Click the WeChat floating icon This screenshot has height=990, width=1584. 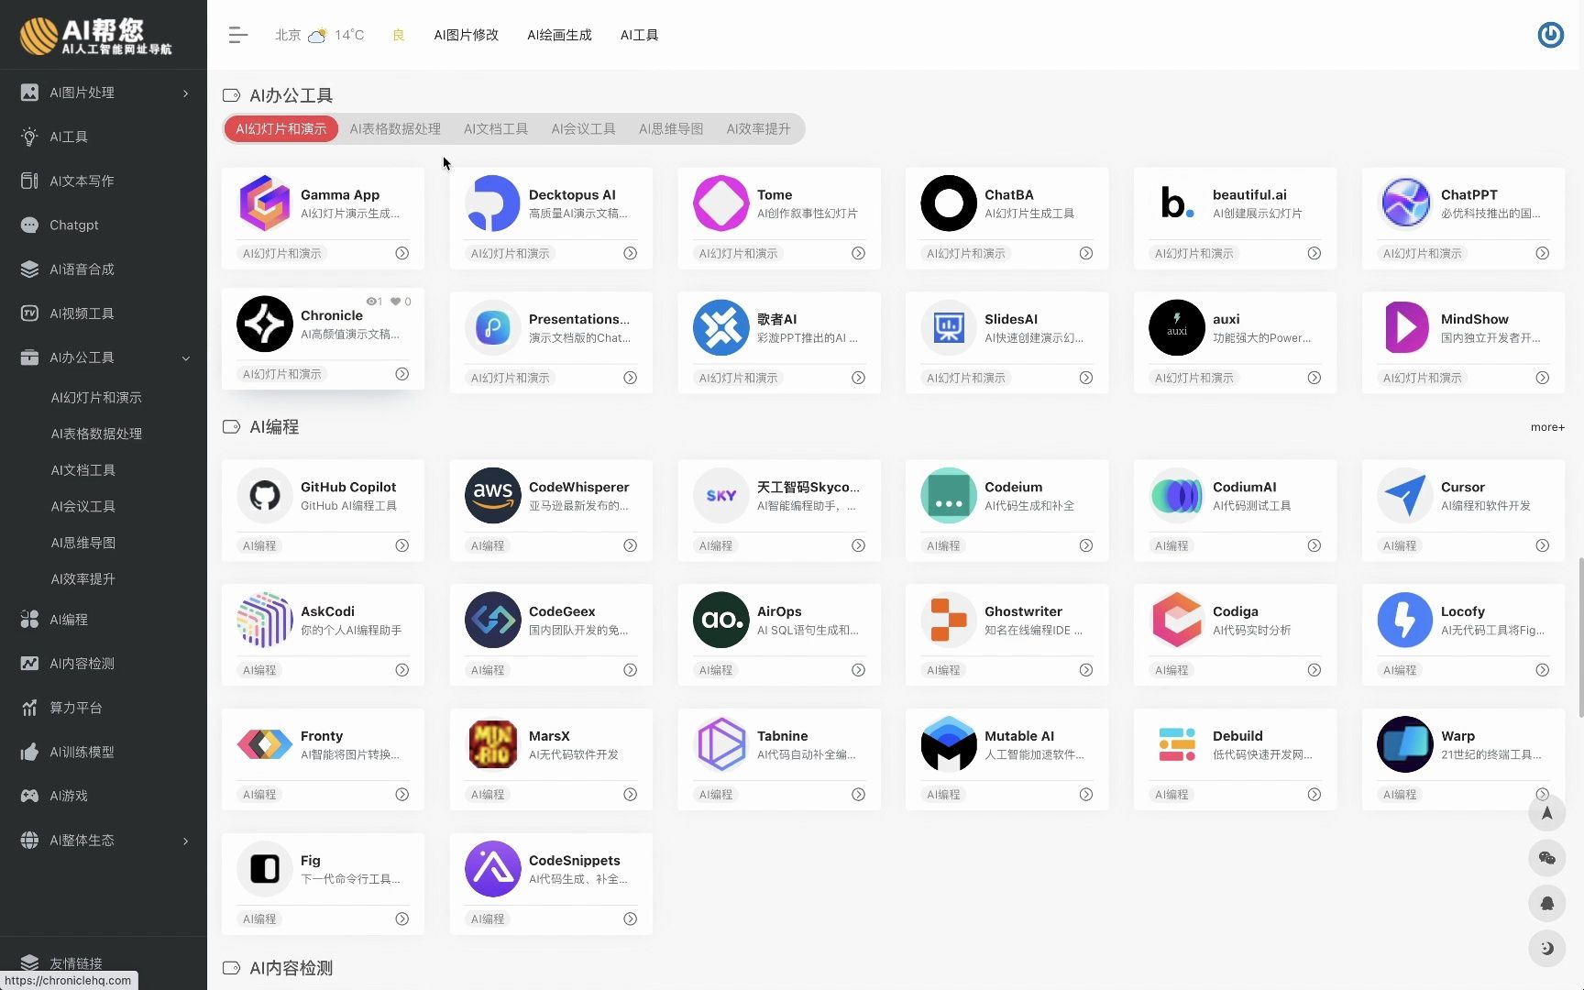(1546, 858)
